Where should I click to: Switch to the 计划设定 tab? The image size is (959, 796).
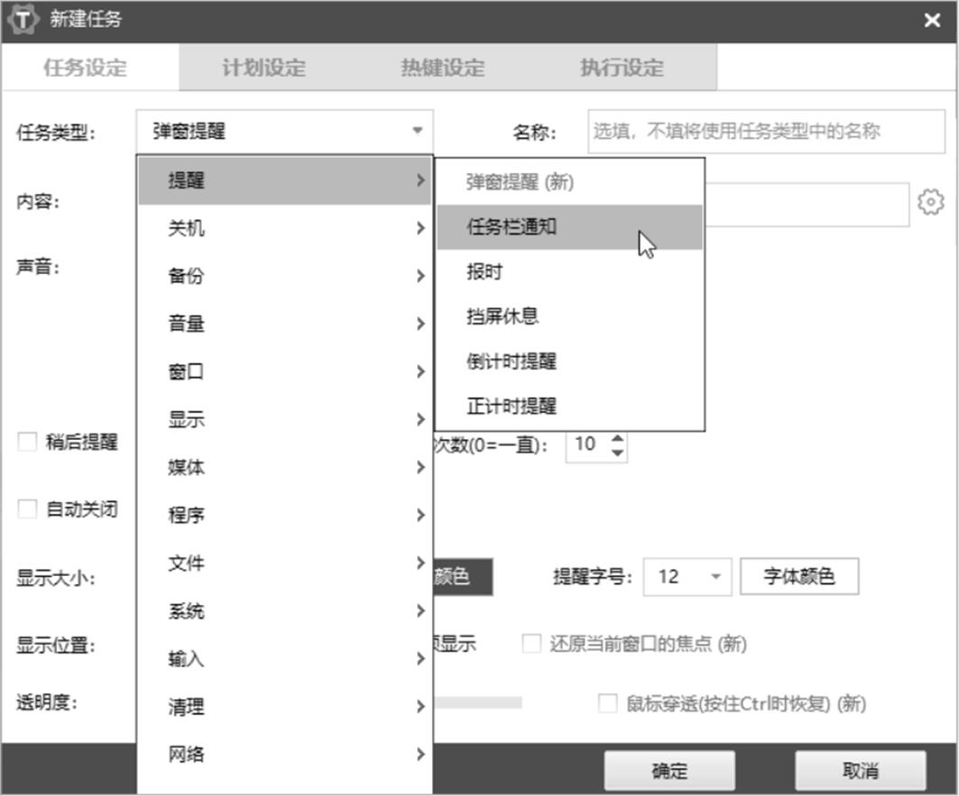click(263, 68)
